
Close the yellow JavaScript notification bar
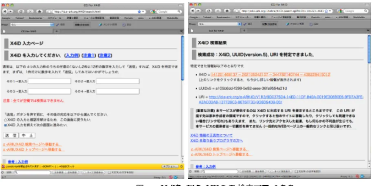(182, 166)
